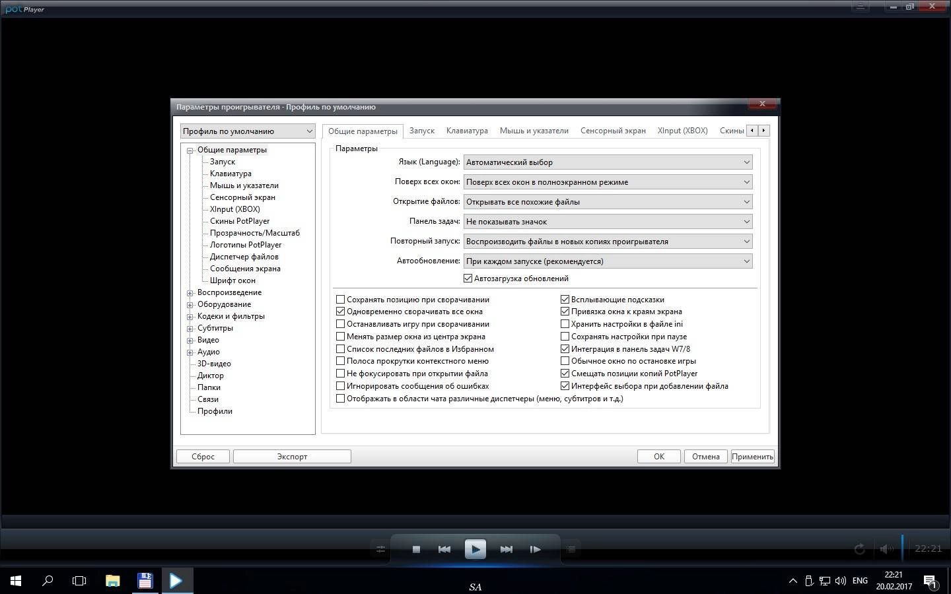Image resolution: width=951 pixels, height=594 pixels.
Task: Expand the Кодеки и фильтры tree node
Action: (x=190, y=317)
